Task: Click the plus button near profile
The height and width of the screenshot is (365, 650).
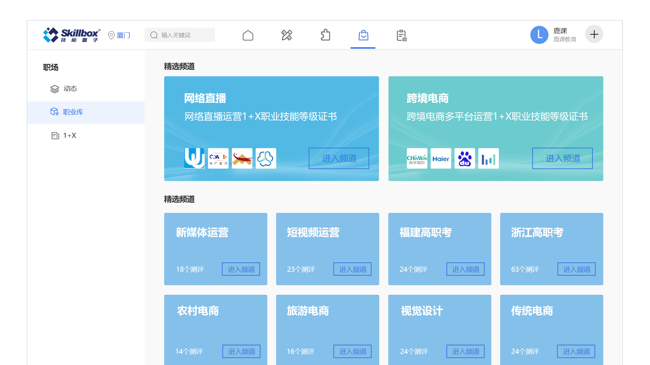Action: 594,34
